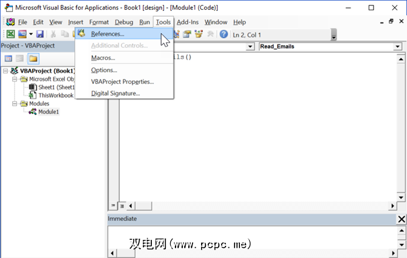
Task: Open the Object dropdown in code window
Action: click(x=250, y=47)
